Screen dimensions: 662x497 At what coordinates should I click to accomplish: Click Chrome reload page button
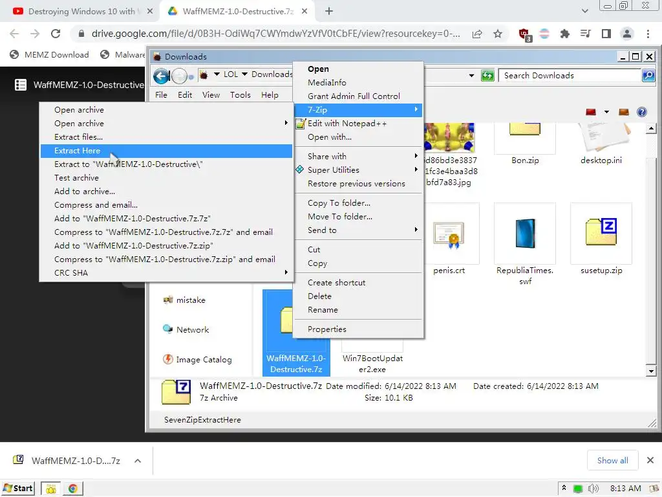(x=56, y=34)
